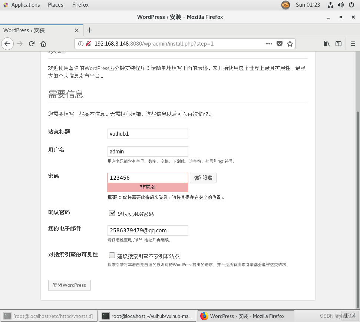The width and height of the screenshot is (360, 322).
Task: Open the Sun 01:23 clock calendar
Action: [x=308, y=5]
